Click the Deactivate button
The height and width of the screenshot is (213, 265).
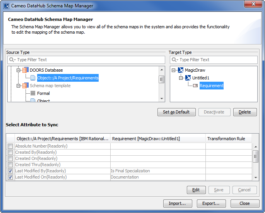coord(214,112)
